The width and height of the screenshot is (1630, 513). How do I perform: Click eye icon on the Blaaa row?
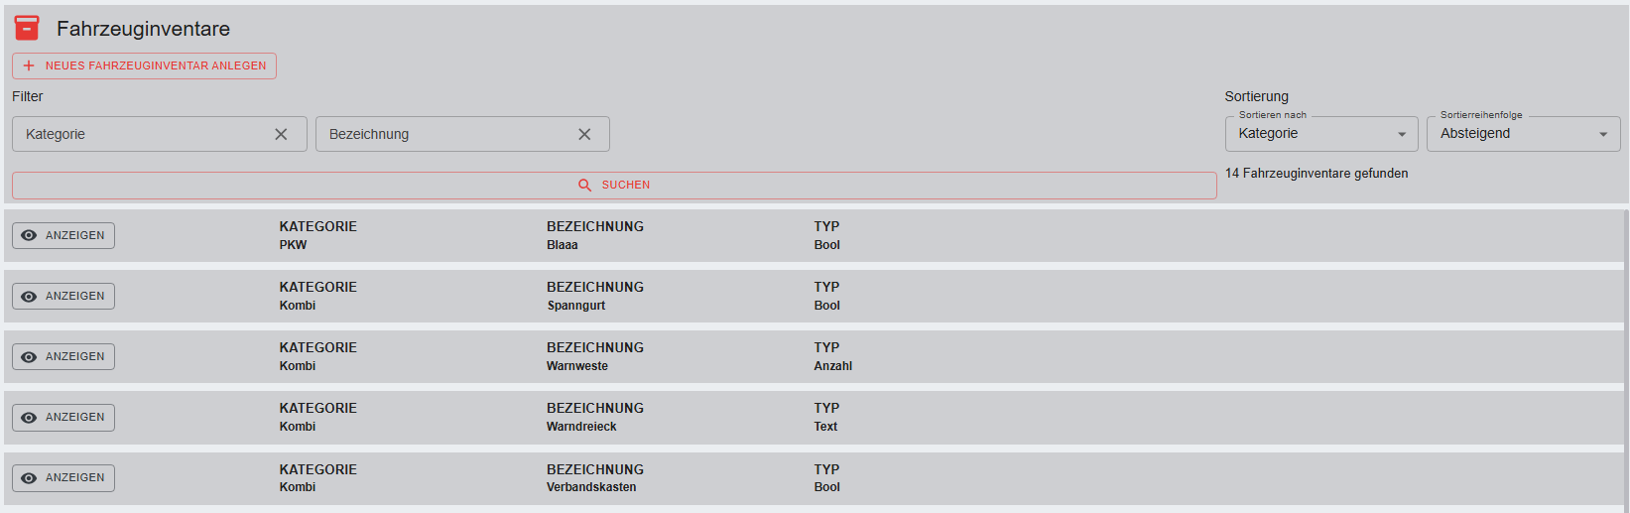(29, 236)
